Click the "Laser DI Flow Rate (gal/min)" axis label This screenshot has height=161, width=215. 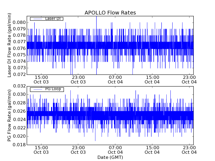click(9, 45)
